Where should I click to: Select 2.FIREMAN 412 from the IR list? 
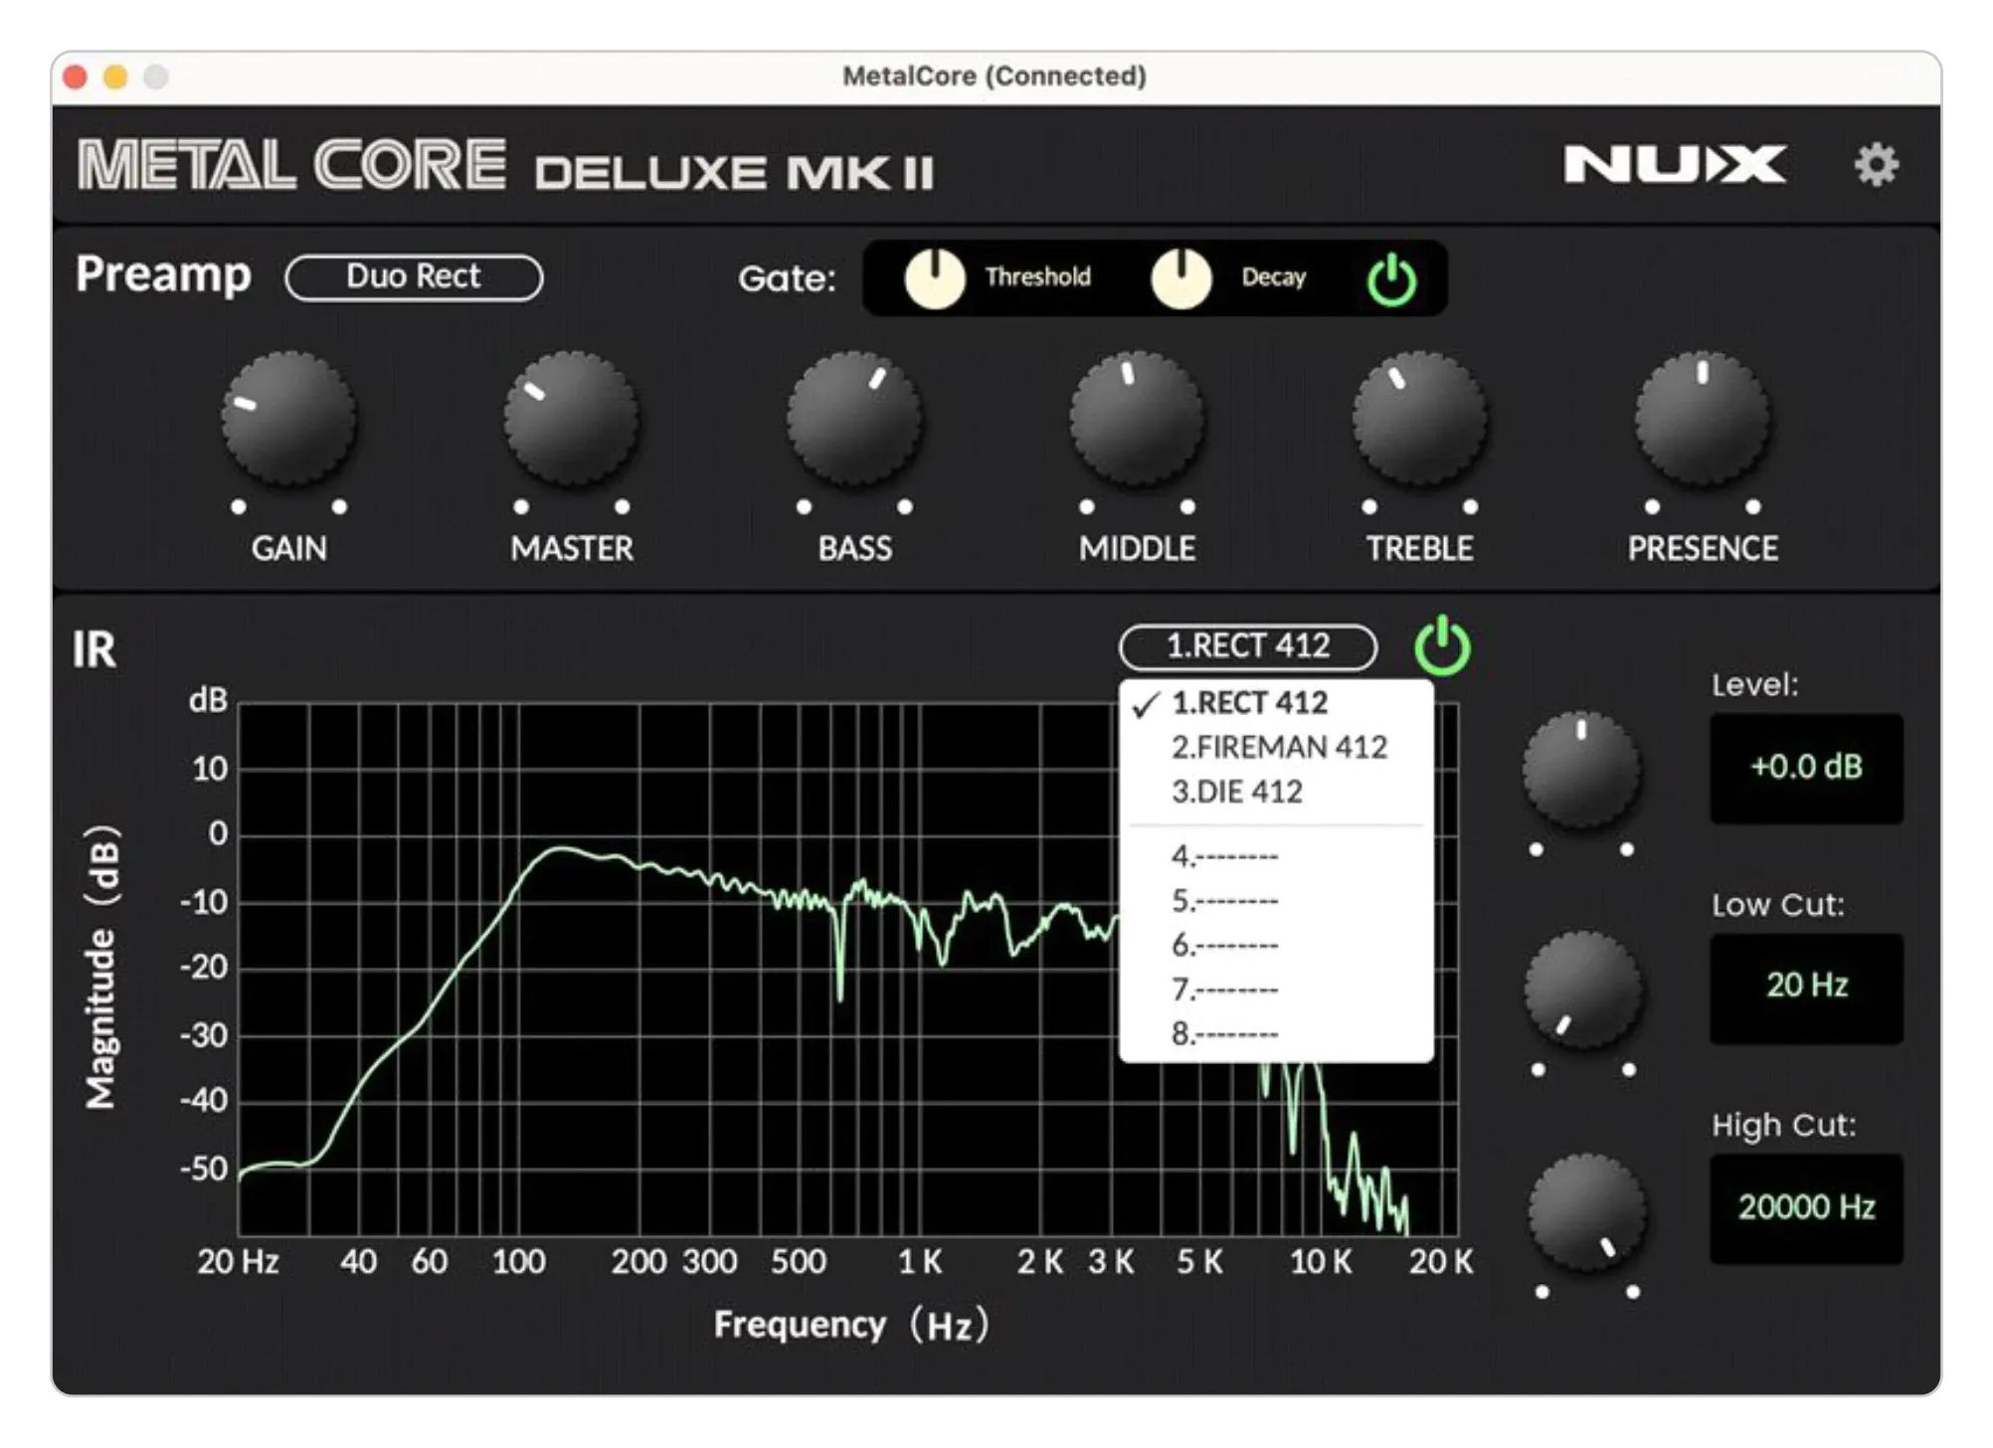pos(1279,747)
